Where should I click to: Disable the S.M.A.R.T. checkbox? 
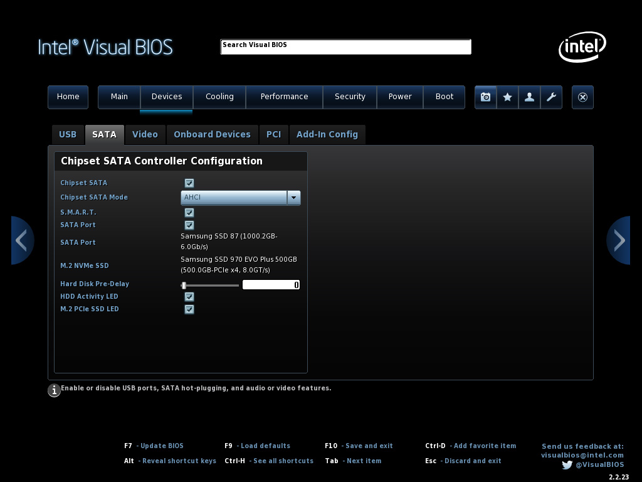[x=189, y=213]
